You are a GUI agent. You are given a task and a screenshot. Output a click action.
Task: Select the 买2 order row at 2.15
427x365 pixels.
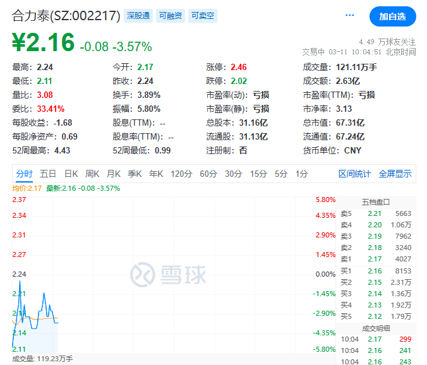(376, 282)
